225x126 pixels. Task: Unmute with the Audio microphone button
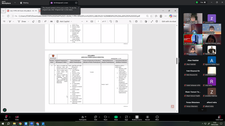point(6,118)
